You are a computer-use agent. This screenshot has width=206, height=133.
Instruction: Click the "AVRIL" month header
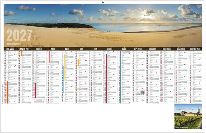click(x=67, y=49)
